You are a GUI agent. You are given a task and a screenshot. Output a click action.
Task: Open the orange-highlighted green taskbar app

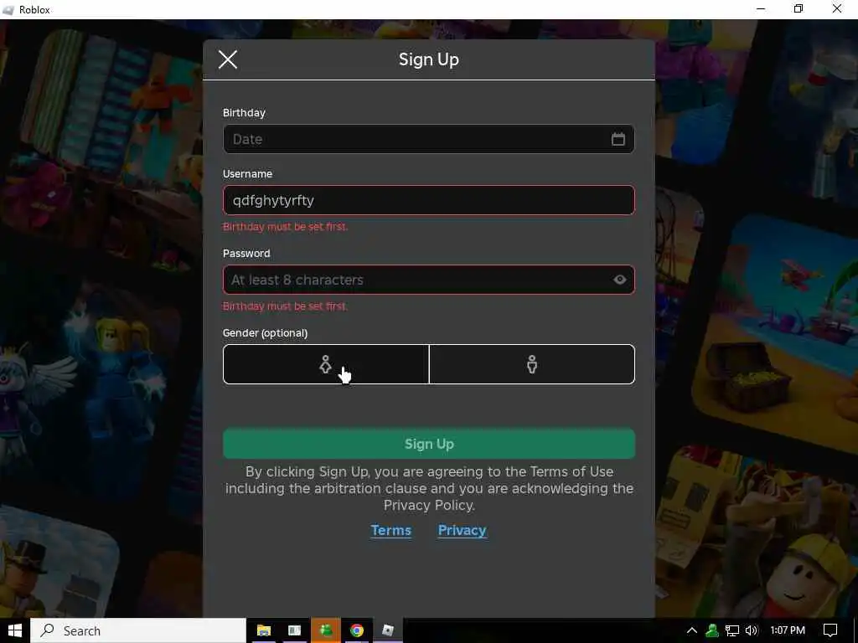[326, 630]
